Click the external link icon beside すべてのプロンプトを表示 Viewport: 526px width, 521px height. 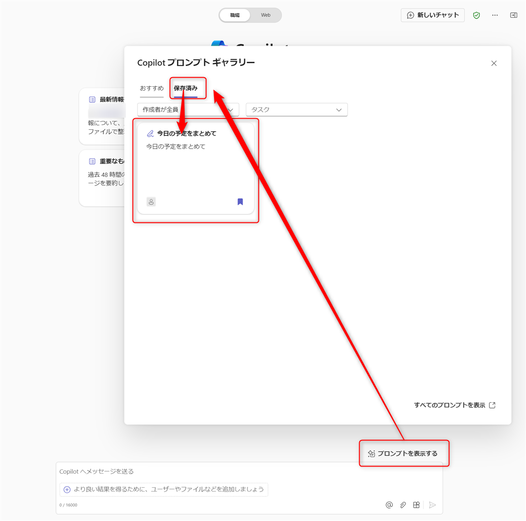492,405
